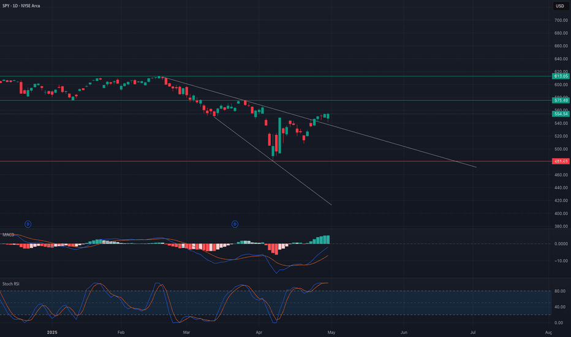Click the 540.00 price axis label
Screen dimensions: 571x337
tap(561, 123)
